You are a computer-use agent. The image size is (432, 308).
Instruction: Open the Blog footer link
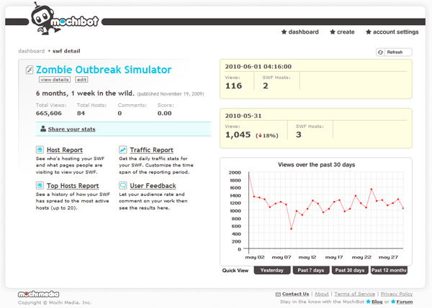point(377,302)
